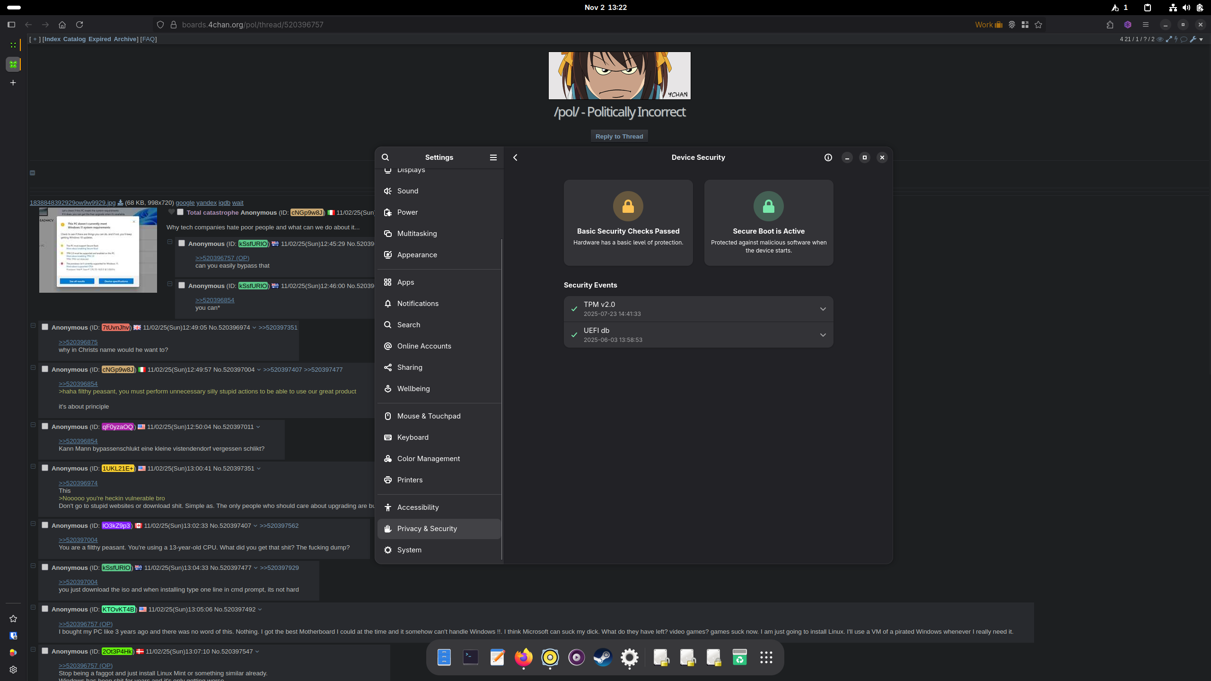Image resolution: width=1211 pixels, height=681 pixels.
Task: Tick the checkbox on post No.520397011
Action: [x=45, y=426]
